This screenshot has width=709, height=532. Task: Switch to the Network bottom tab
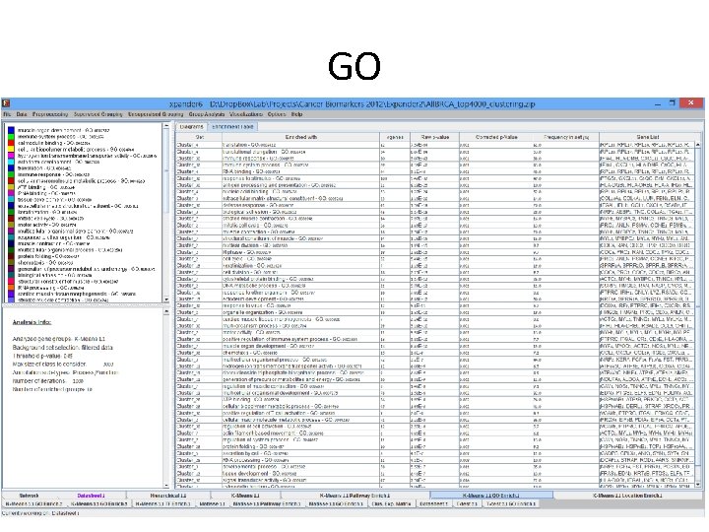(29, 496)
